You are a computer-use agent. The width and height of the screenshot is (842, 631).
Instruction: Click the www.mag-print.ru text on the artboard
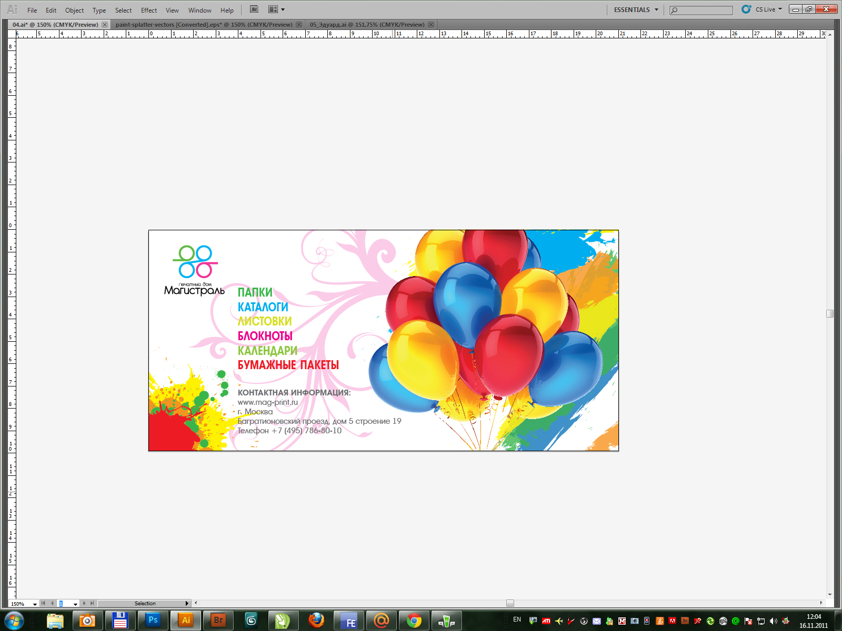tap(267, 402)
